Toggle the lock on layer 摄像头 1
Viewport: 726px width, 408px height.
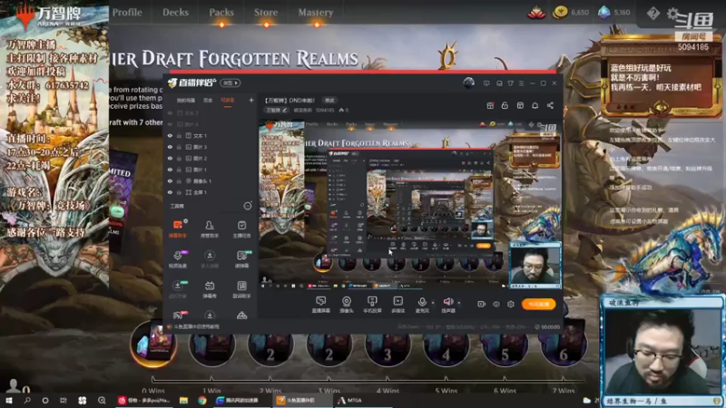(179, 180)
